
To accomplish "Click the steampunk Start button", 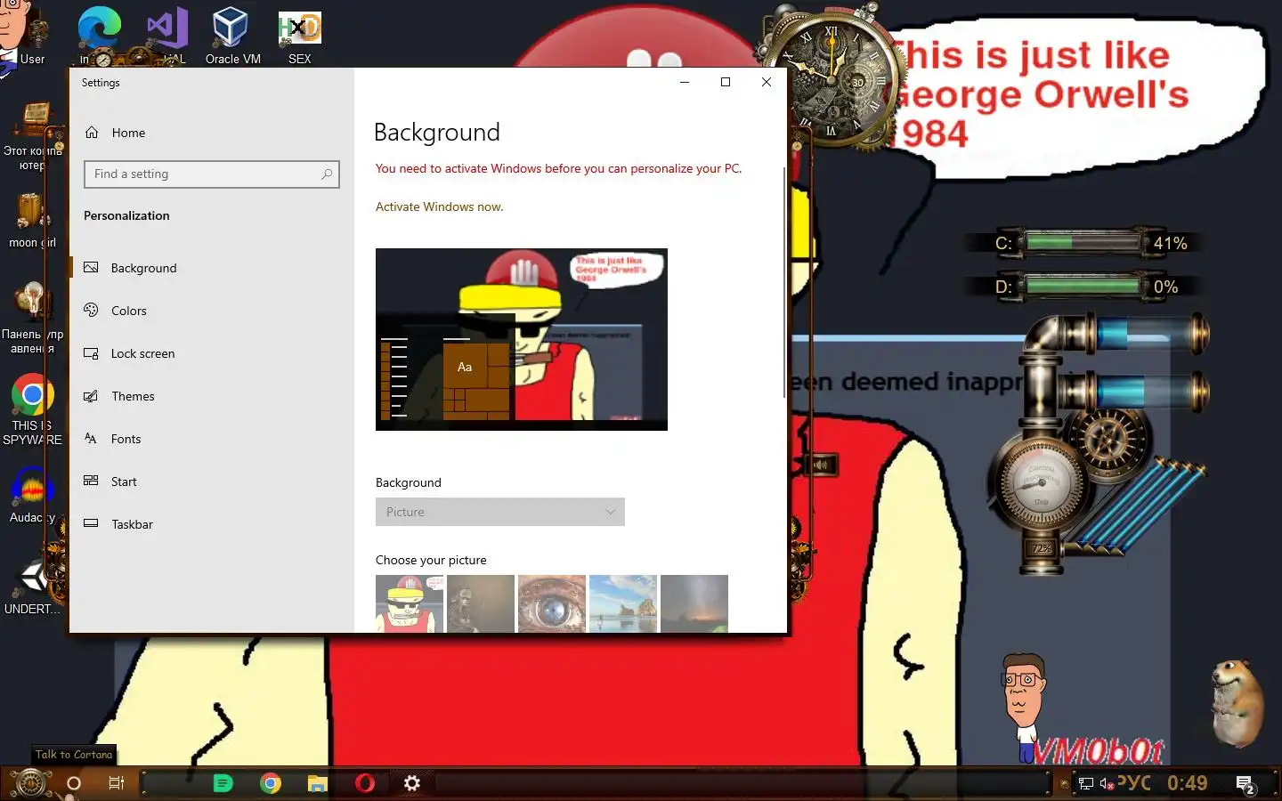I will [30, 783].
